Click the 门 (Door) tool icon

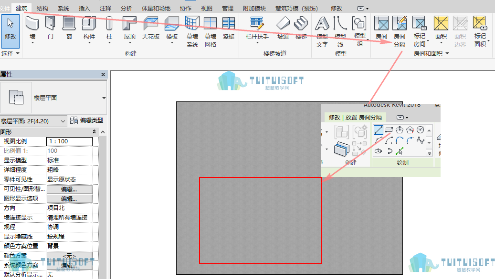50,24
